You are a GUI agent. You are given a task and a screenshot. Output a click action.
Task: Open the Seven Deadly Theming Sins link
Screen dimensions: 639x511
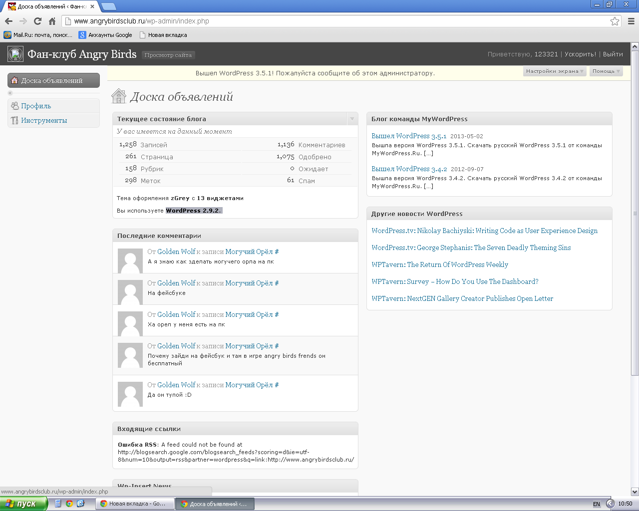(471, 248)
